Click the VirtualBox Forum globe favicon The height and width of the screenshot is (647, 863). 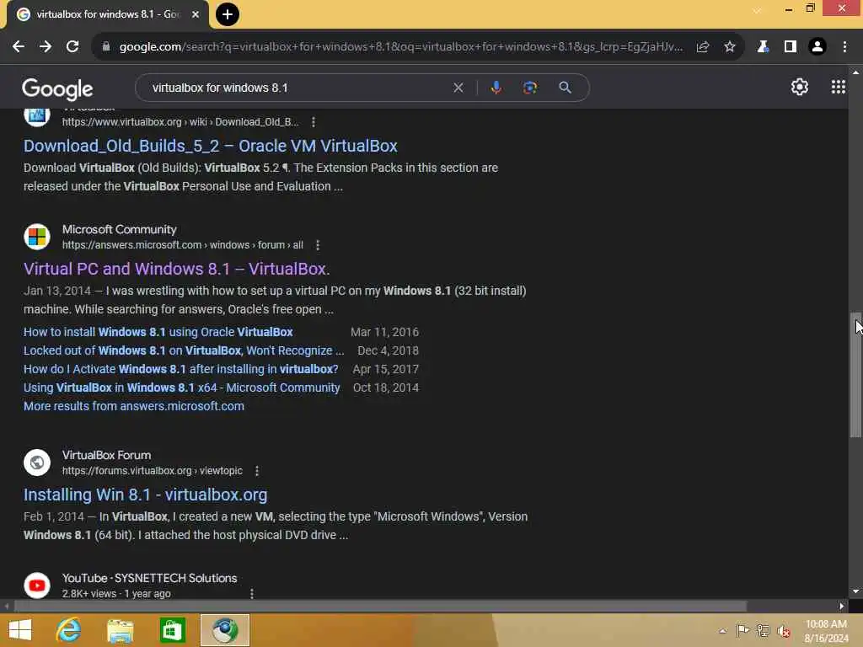click(x=37, y=463)
